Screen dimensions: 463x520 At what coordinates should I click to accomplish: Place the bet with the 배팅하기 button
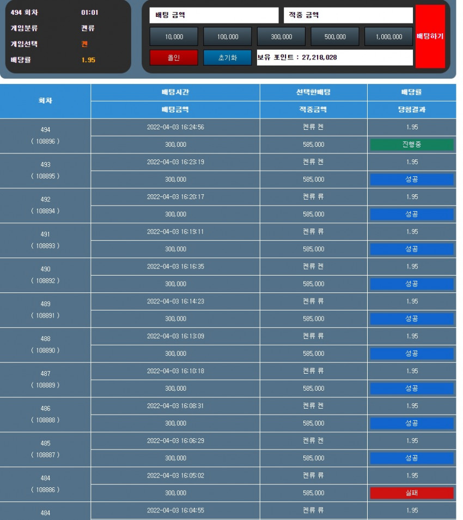pyautogui.click(x=430, y=36)
